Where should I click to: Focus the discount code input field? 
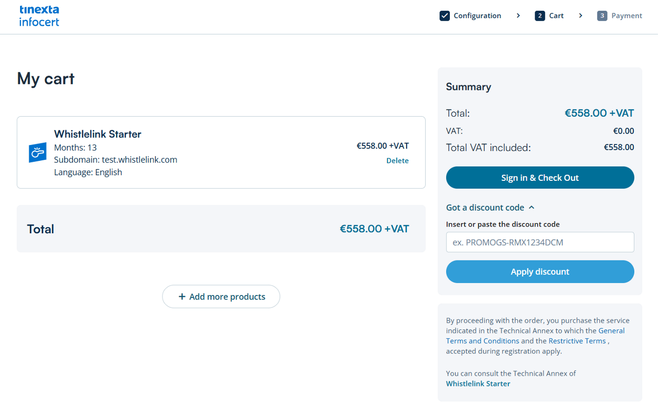click(x=540, y=242)
